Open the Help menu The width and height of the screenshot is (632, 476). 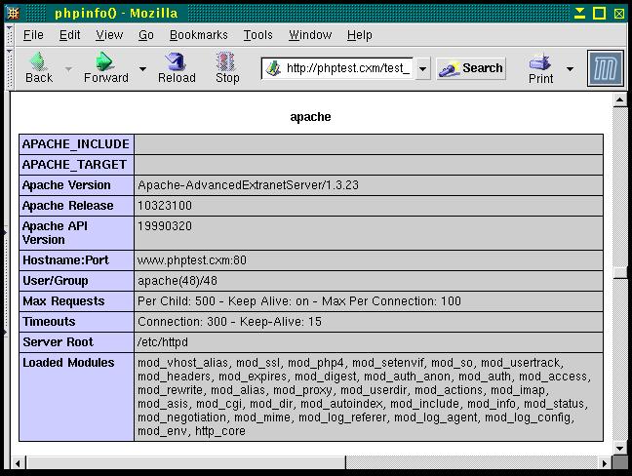(360, 35)
